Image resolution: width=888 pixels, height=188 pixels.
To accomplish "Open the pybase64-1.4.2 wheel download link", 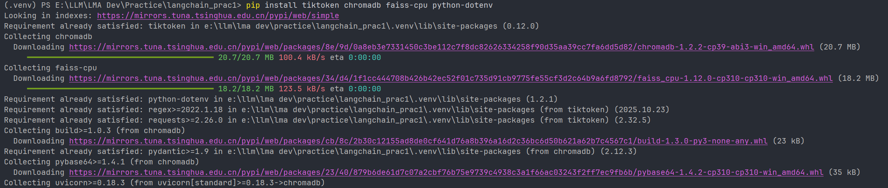I will click(x=446, y=173).
